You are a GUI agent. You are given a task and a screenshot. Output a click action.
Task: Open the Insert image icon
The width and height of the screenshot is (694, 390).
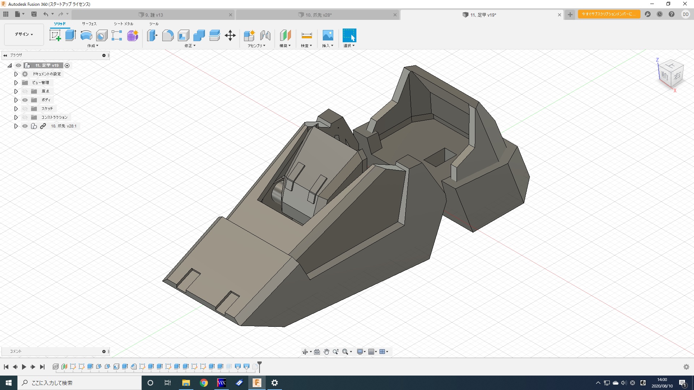pyautogui.click(x=327, y=35)
